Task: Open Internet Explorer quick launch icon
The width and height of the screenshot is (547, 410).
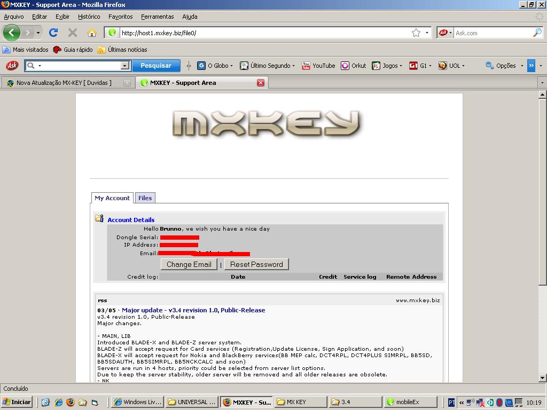Action: [x=58, y=402]
